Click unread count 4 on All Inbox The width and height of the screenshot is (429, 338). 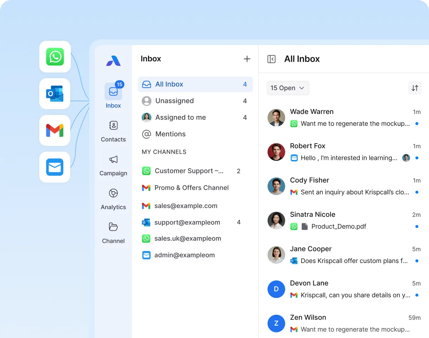coord(245,84)
